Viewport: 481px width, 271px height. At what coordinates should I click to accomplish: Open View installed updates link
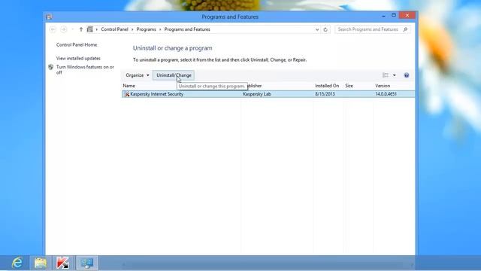pyautogui.click(x=78, y=59)
